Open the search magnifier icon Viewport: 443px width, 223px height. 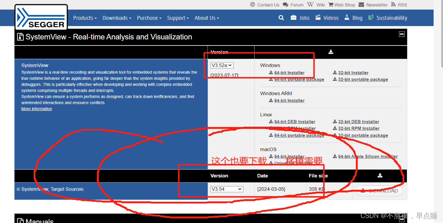(x=281, y=18)
